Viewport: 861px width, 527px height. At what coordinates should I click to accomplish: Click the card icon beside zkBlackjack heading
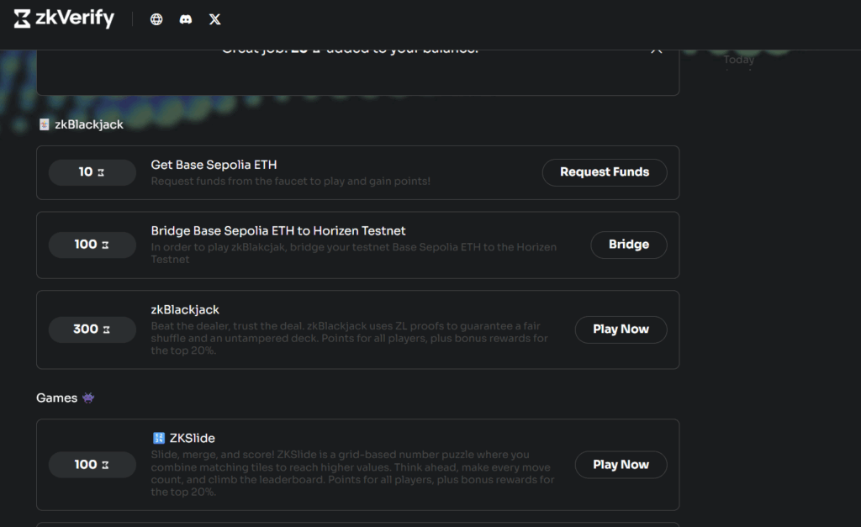tap(45, 124)
